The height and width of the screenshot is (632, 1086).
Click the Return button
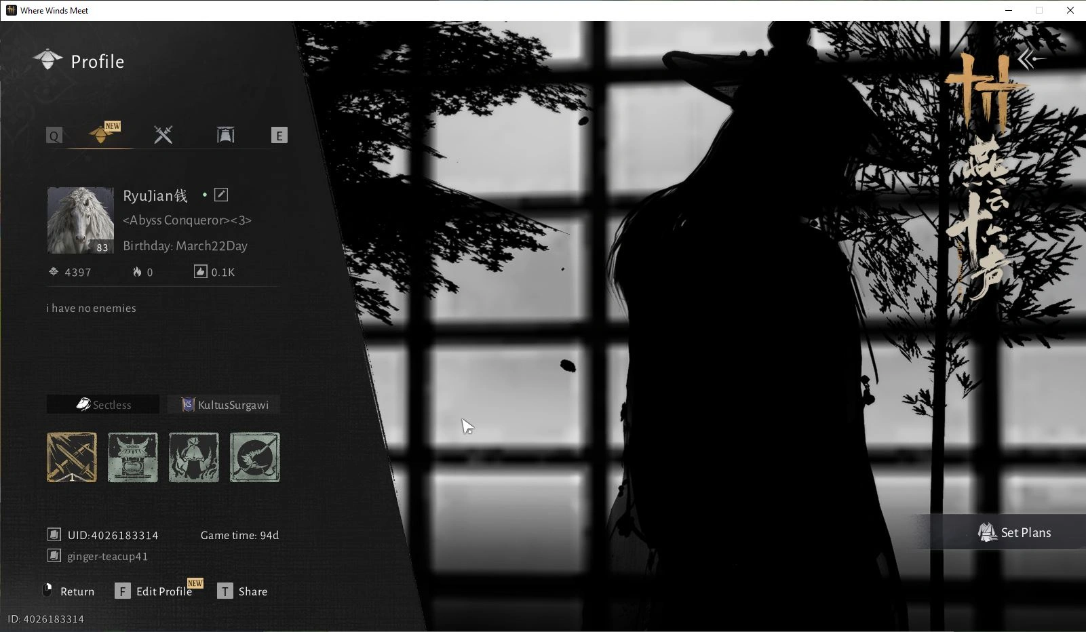tap(69, 591)
